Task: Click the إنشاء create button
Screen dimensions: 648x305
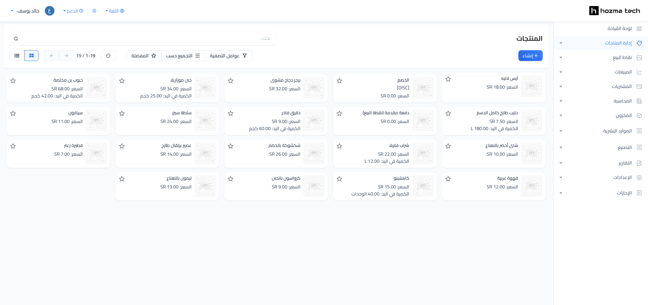Action: pos(530,56)
